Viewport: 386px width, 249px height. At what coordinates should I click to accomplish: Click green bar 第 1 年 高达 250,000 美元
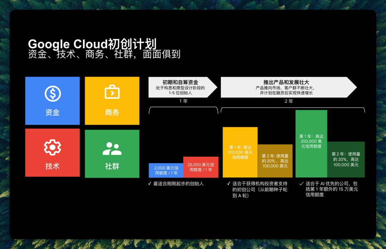click(x=311, y=144)
